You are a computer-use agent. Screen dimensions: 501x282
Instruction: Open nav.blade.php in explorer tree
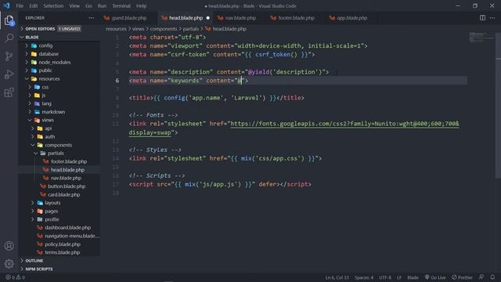pyautogui.click(x=66, y=178)
